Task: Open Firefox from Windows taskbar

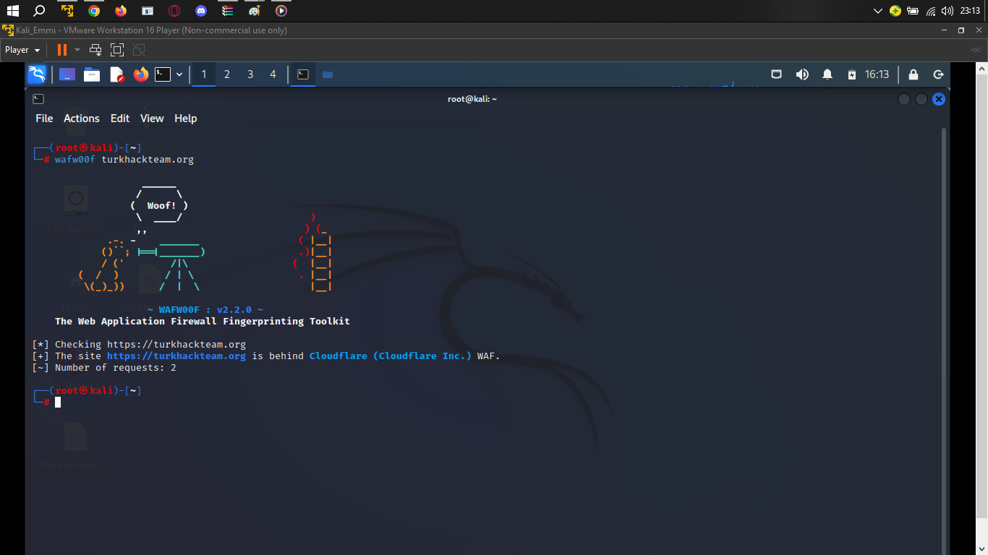Action: pos(121,11)
